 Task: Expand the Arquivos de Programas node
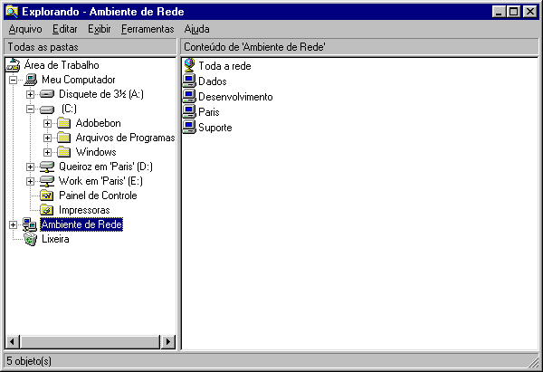click(47, 138)
